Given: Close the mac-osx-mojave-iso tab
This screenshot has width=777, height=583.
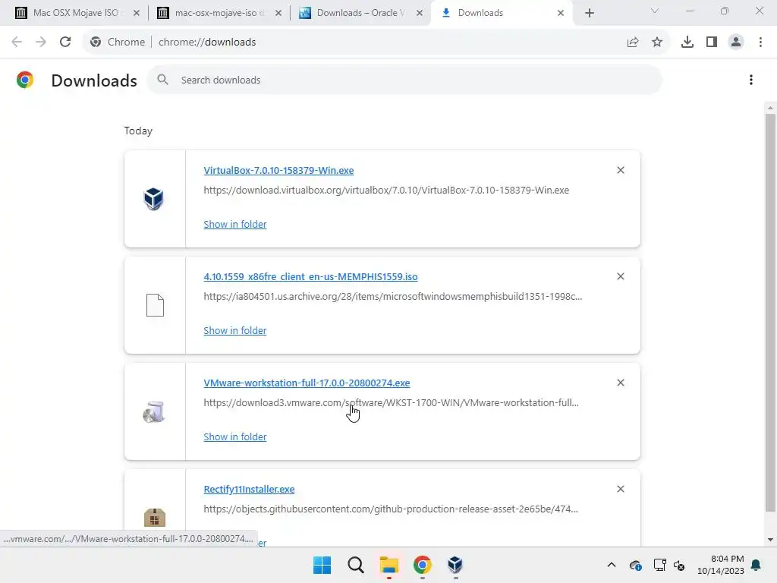Looking at the screenshot, I should (278, 13).
